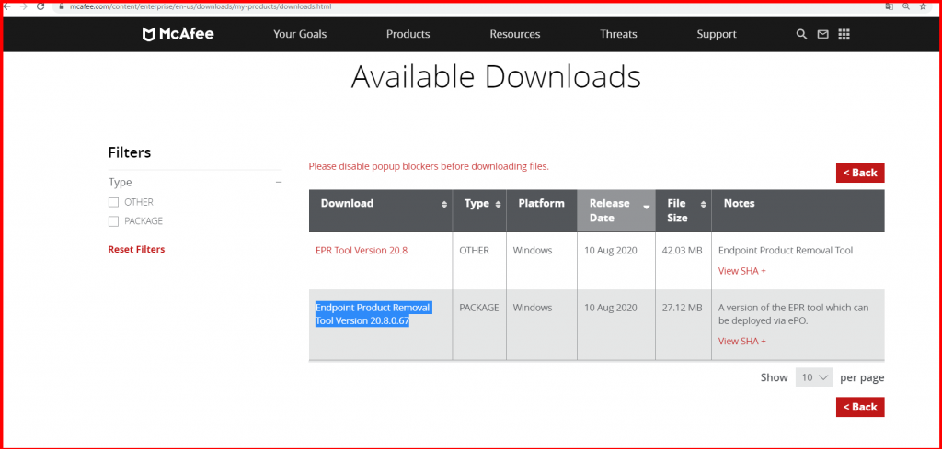View SHA for ePO package row
Viewport: 942px width, 449px height.
(742, 341)
